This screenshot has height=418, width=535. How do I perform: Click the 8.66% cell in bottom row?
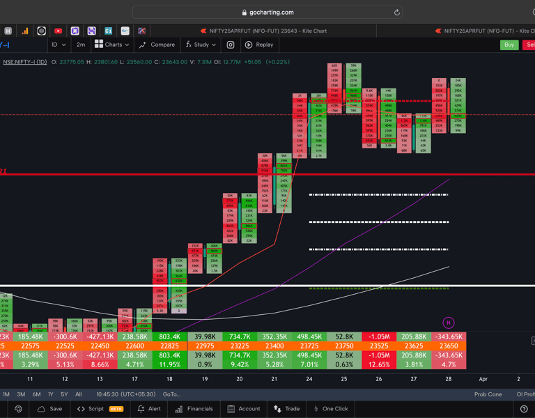(100, 364)
